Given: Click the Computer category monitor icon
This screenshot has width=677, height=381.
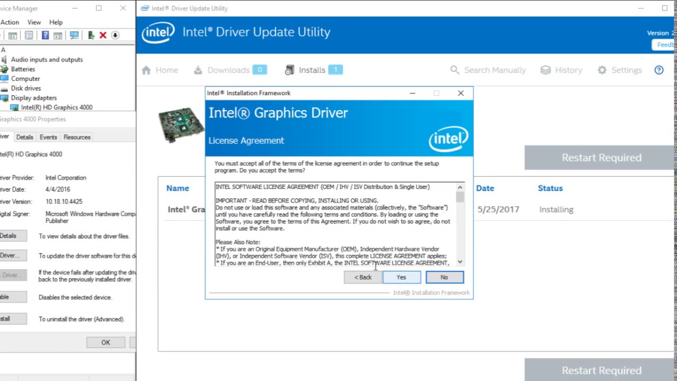Looking at the screenshot, I should 5,79.
